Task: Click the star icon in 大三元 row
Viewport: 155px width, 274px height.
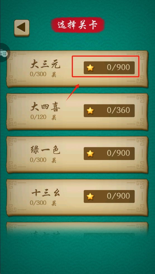Action: (90, 68)
